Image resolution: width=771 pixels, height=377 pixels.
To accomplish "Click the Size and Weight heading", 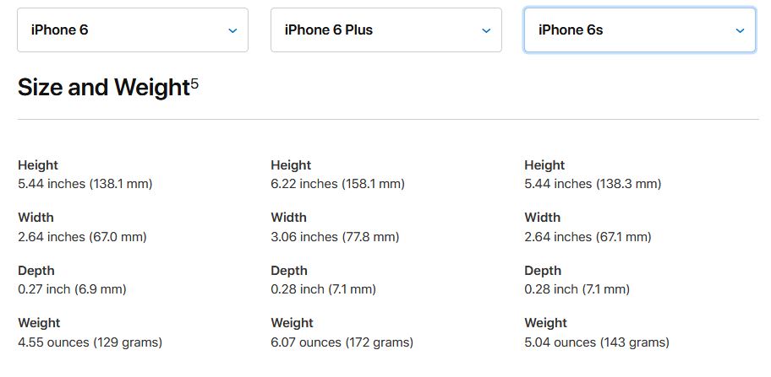I will click(102, 87).
